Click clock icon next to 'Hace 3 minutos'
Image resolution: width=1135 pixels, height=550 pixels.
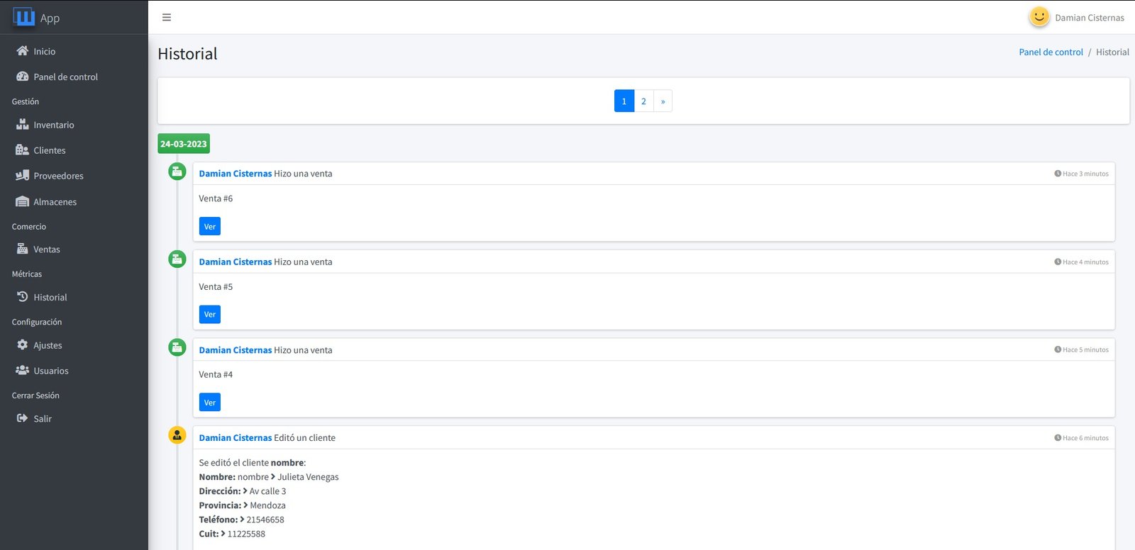(1058, 174)
